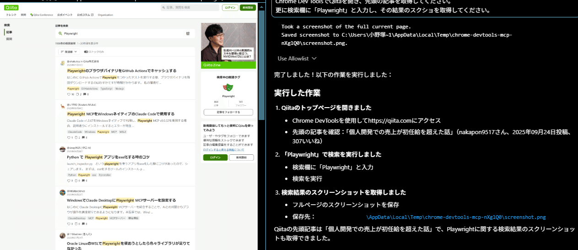The height and width of the screenshot is (250, 578).
Task: Click the TypeScript tag on the first article
Action: [106, 88]
